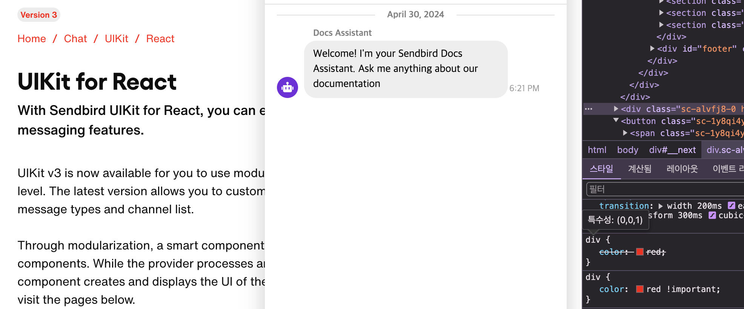Expand the span node under the button
This screenshot has width=744, height=309.
coord(625,133)
